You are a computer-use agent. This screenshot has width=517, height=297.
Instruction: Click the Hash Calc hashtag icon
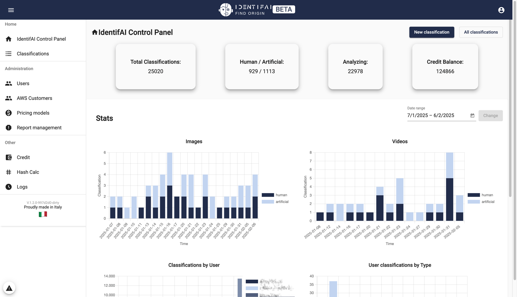(9, 172)
